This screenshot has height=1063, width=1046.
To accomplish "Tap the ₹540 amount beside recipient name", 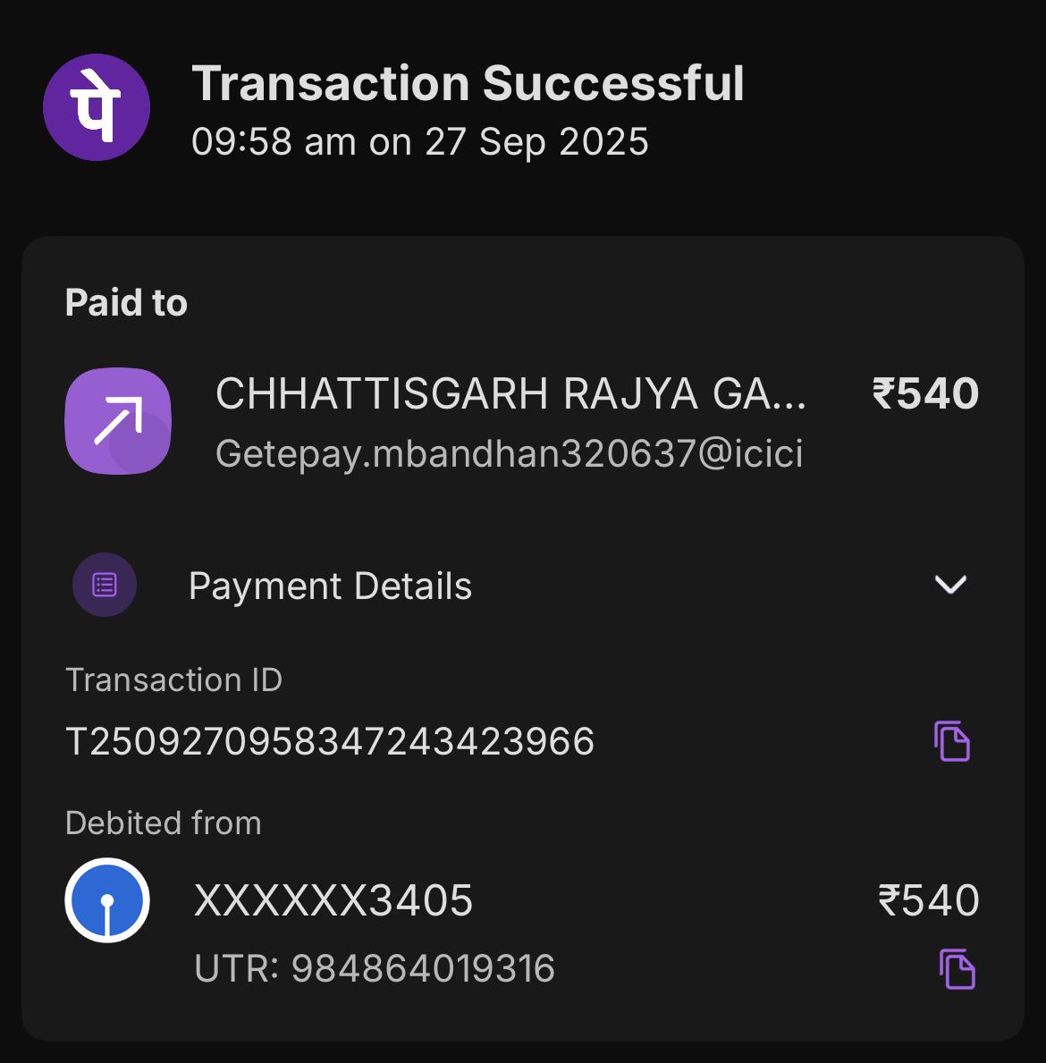I will click(925, 394).
